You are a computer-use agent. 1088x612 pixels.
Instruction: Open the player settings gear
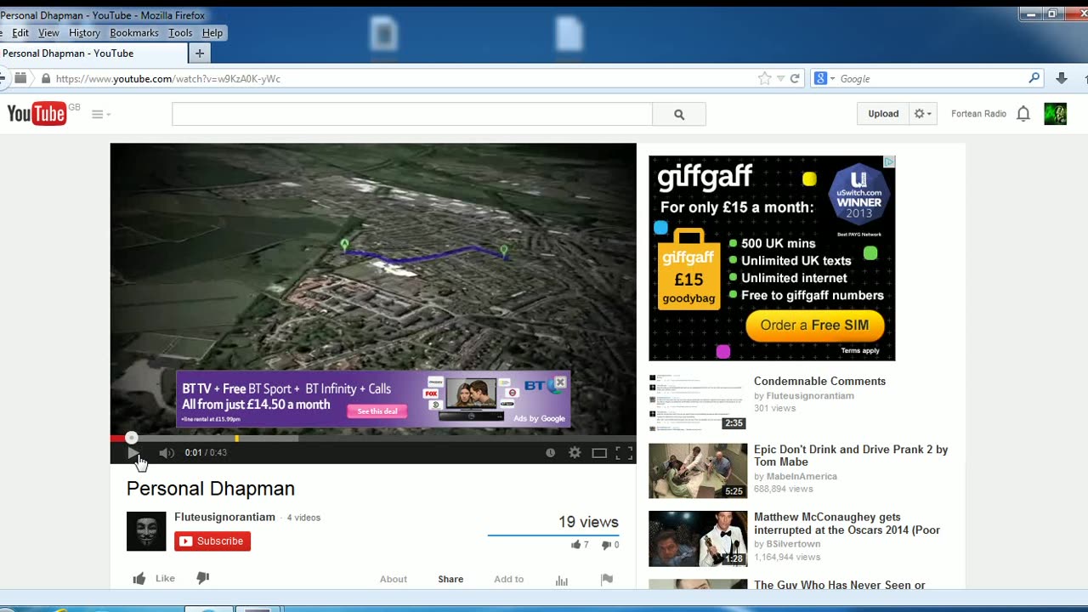575,453
